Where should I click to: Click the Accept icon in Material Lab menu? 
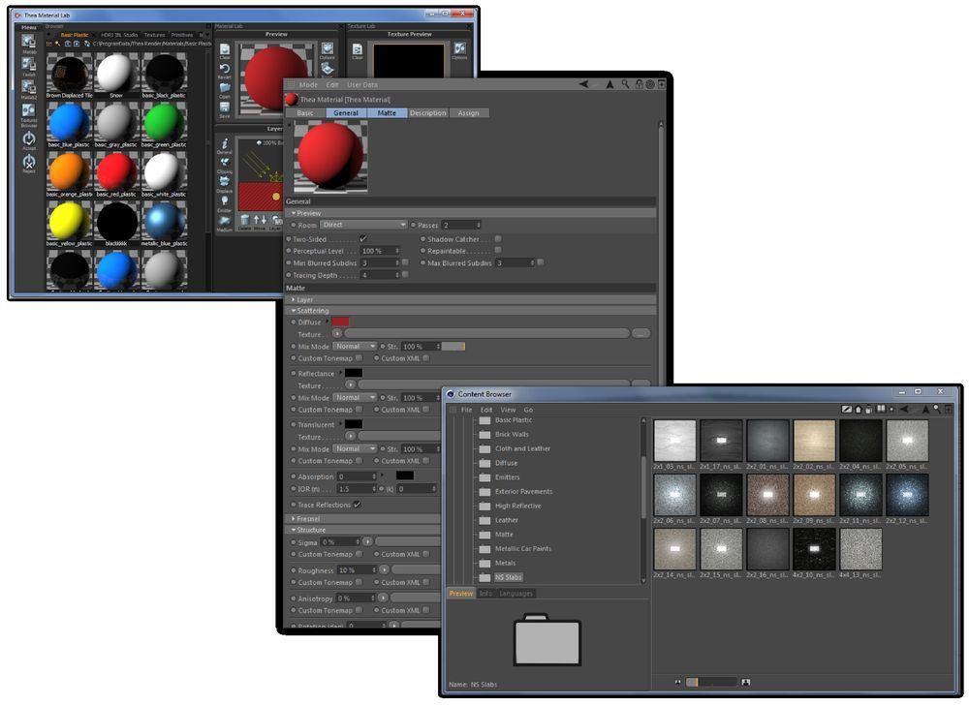click(x=29, y=139)
